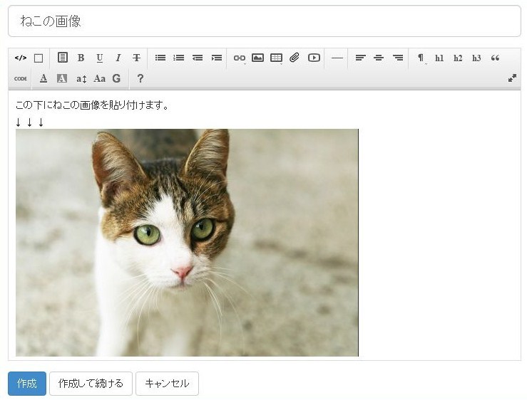This screenshot has width=527, height=400.
Task: Insert a horizontal rule line
Action: coord(337,58)
